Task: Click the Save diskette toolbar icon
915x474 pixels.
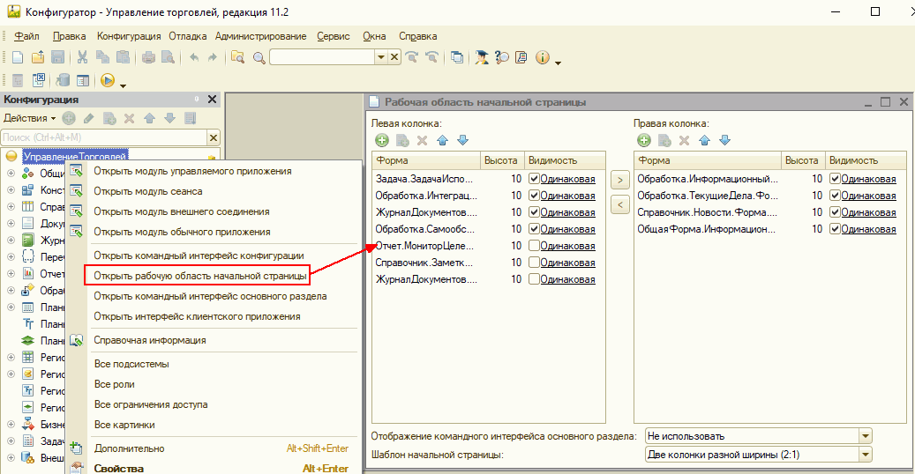Action: point(57,57)
